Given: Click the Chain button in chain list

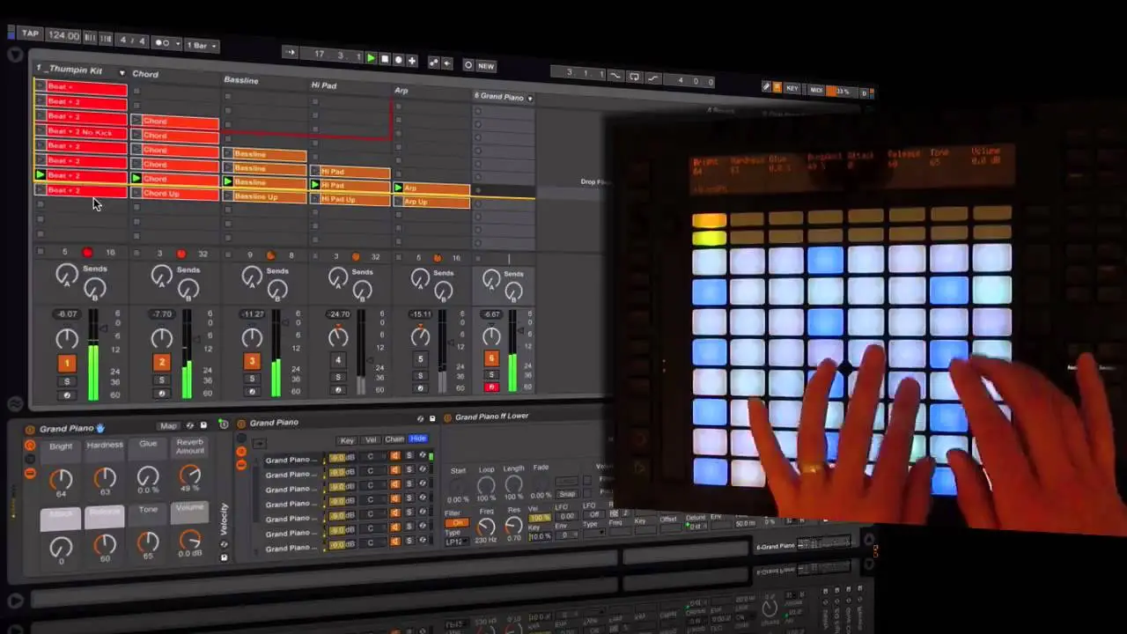Looking at the screenshot, I should coord(394,439).
